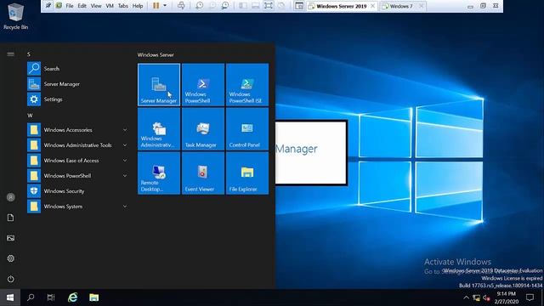The height and width of the screenshot is (306, 544).
Task: Expand the Windows Administrative Tools folder
Action: 77,145
